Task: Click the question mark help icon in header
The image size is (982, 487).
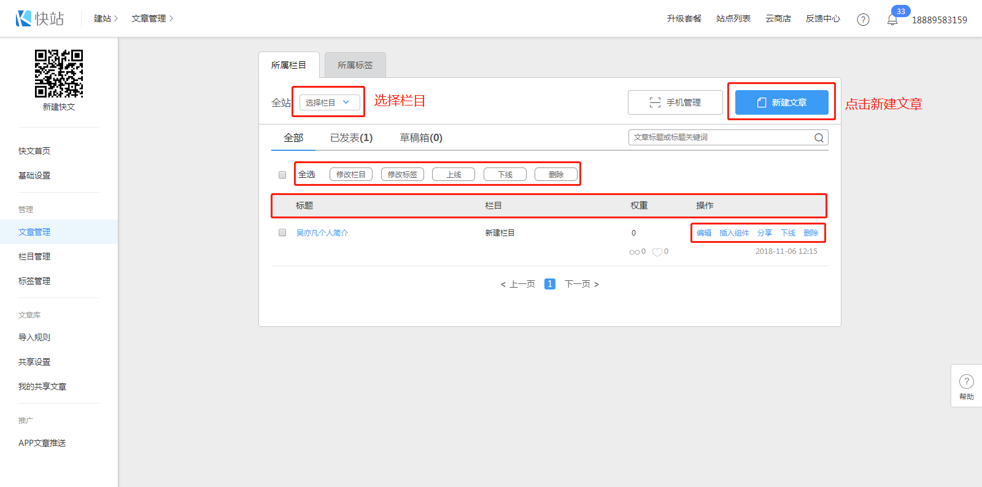Action: tap(863, 20)
